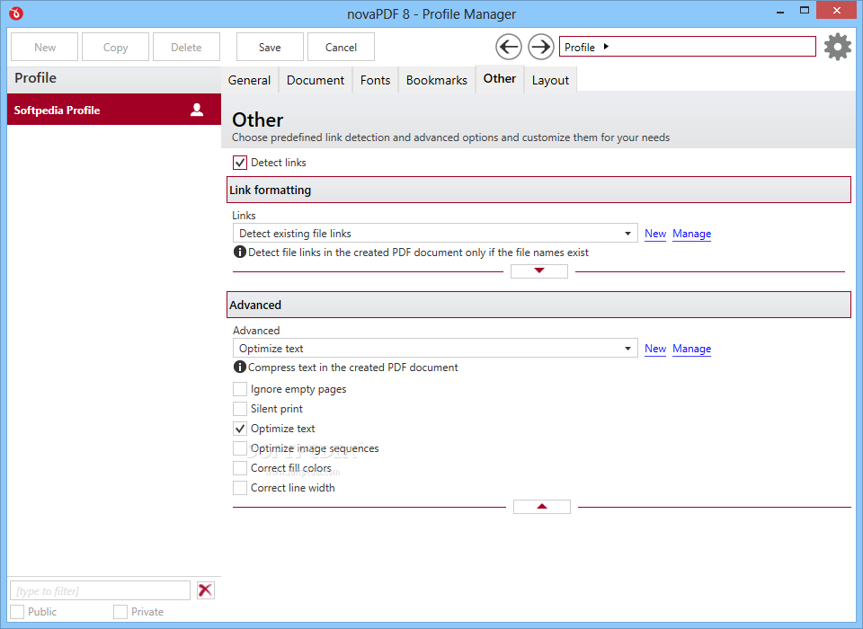
Task: Tick the Public filter checkbox
Action: coord(17,612)
